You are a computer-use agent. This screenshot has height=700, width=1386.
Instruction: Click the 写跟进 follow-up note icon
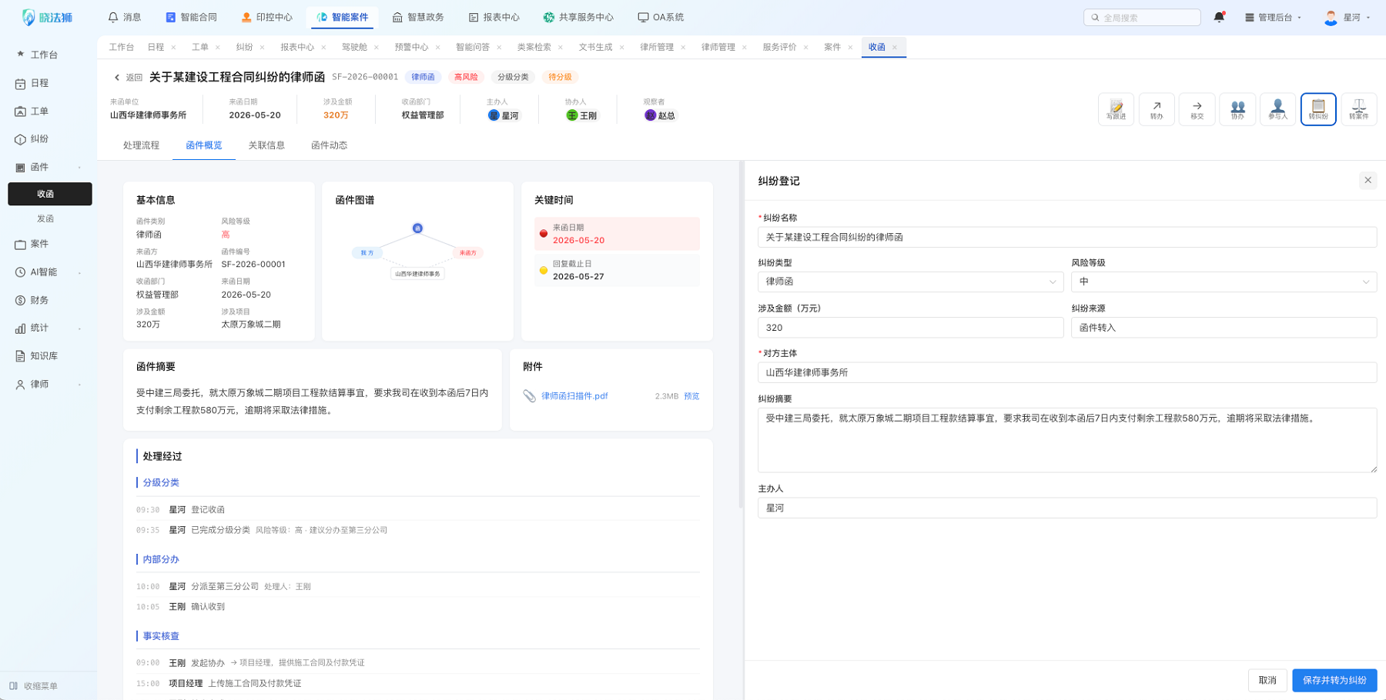coord(1116,108)
